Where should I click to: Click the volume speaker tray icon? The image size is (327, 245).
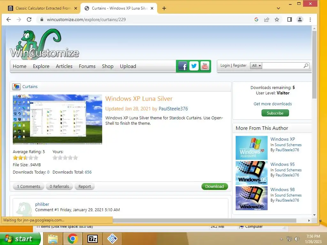tap(297, 239)
